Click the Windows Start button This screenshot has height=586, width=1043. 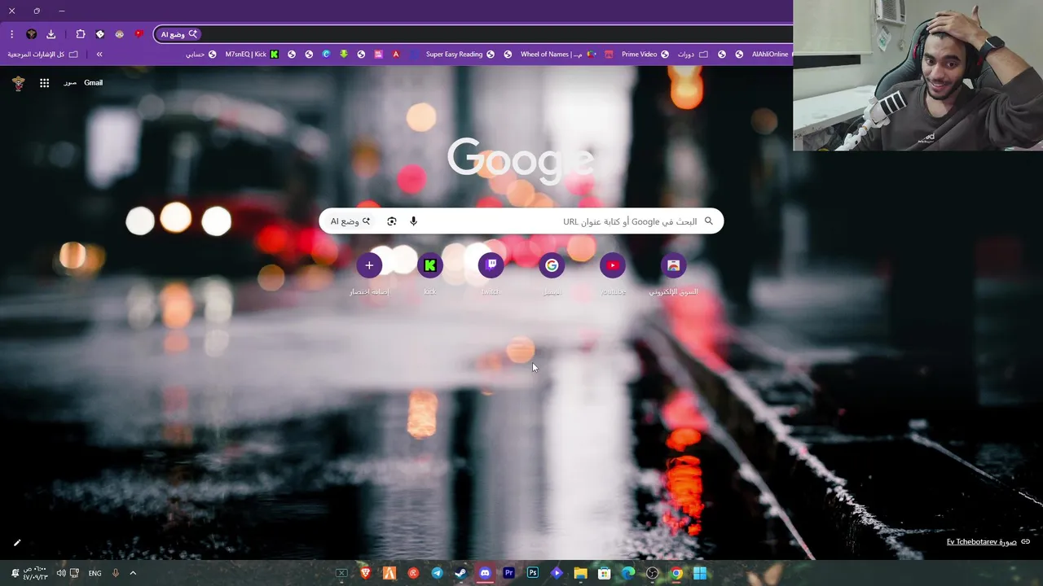(x=700, y=573)
